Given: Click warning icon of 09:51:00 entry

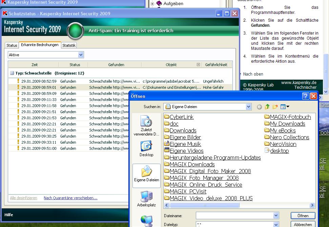Looking at the screenshot, I should tap(18, 148).
